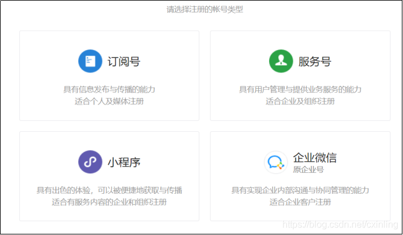Click the blue 订阅号 document icon
403x235 pixels.
[x=90, y=61]
